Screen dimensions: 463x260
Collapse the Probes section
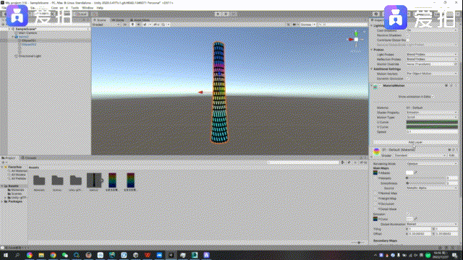click(x=372, y=50)
